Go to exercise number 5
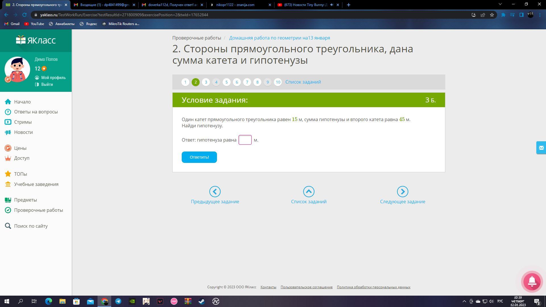 pyautogui.click(x=226, y=82)
